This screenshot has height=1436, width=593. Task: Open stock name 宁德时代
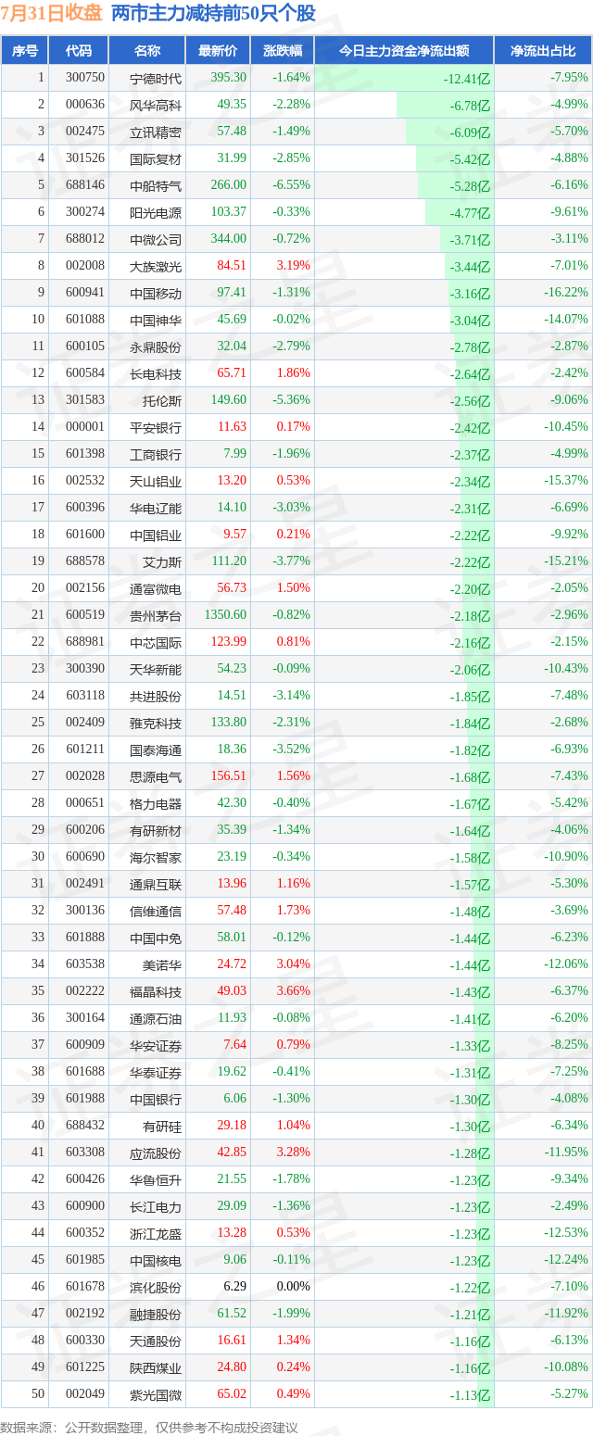coord(156,79)
